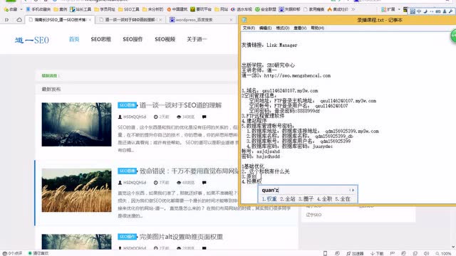Open the SEO思维 navigation link
Image resolution: width=456 pixels, height=256 pixels.
click(101, 39)
